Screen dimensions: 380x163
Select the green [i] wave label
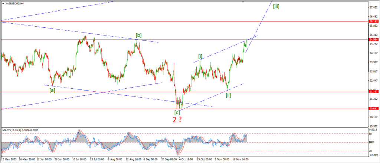point(200,56)
